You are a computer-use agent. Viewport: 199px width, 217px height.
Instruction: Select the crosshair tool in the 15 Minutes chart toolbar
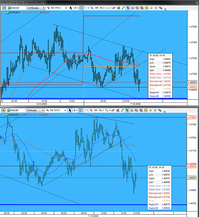tap(75, 8)
